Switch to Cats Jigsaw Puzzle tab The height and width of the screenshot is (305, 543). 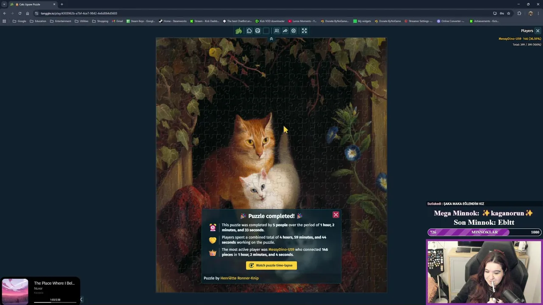pos(33,4)
